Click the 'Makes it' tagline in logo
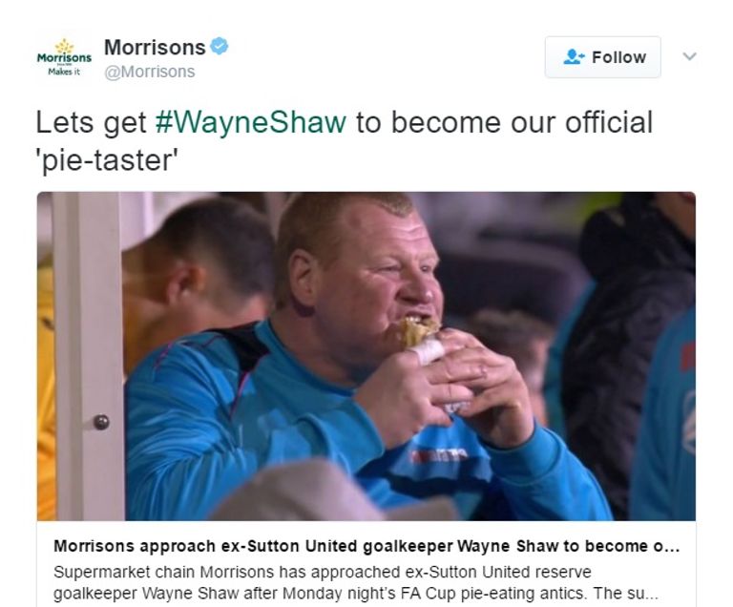733x607 pixels. (64, 72)
